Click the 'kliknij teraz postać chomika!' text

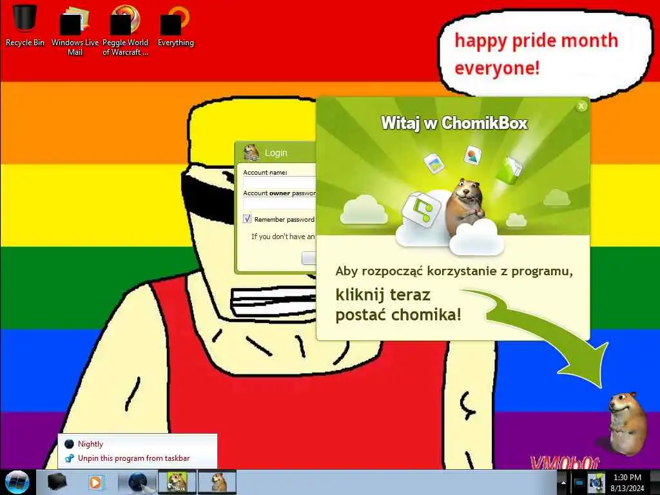point(398,304)
